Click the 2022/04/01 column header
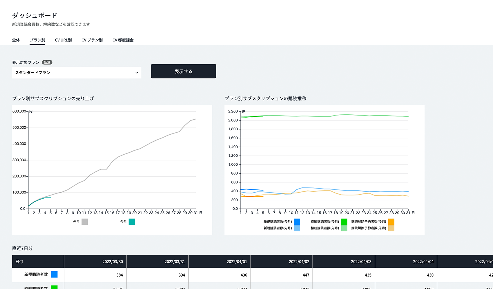This screenshot has width=493, height=289. click(237, 261)
